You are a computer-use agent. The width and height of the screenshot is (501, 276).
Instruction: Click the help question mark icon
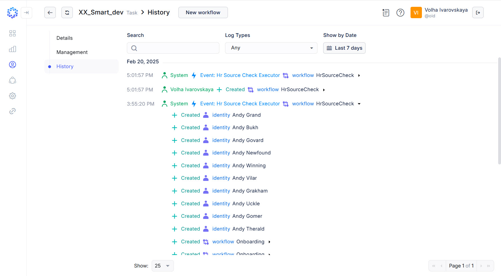click(400, 12)
